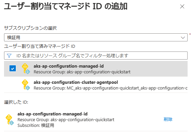Remove selected identity via 削除 link
The image size is (194, 139).
point(168,119)
